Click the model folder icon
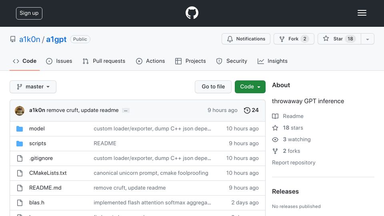This screenshot has height=216, width=384. [x=20, y=128]
